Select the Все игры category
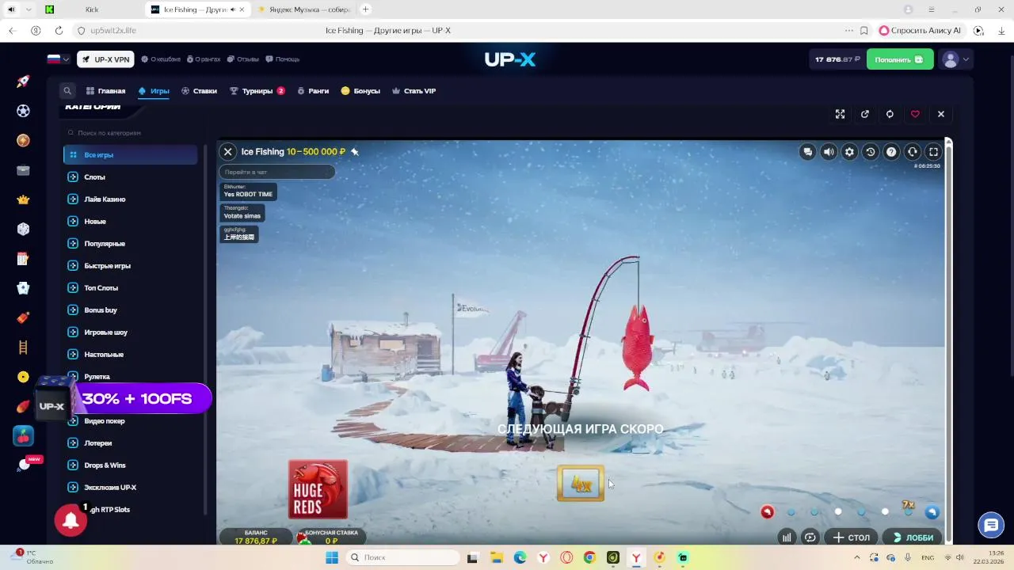Image resolution: width=1014 pixels, height=570 pixels. point(131,155)
